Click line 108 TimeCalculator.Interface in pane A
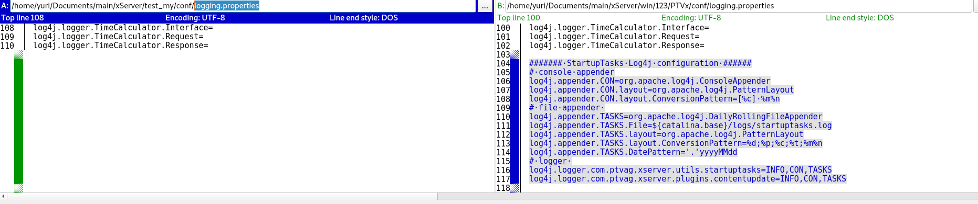This screenshot has height=204, width=978. tap(123, 28)
